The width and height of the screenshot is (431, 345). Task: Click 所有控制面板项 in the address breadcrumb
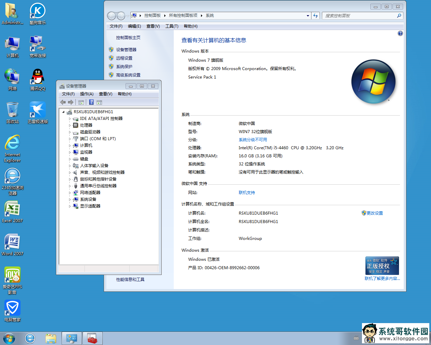tap(183, 15)
